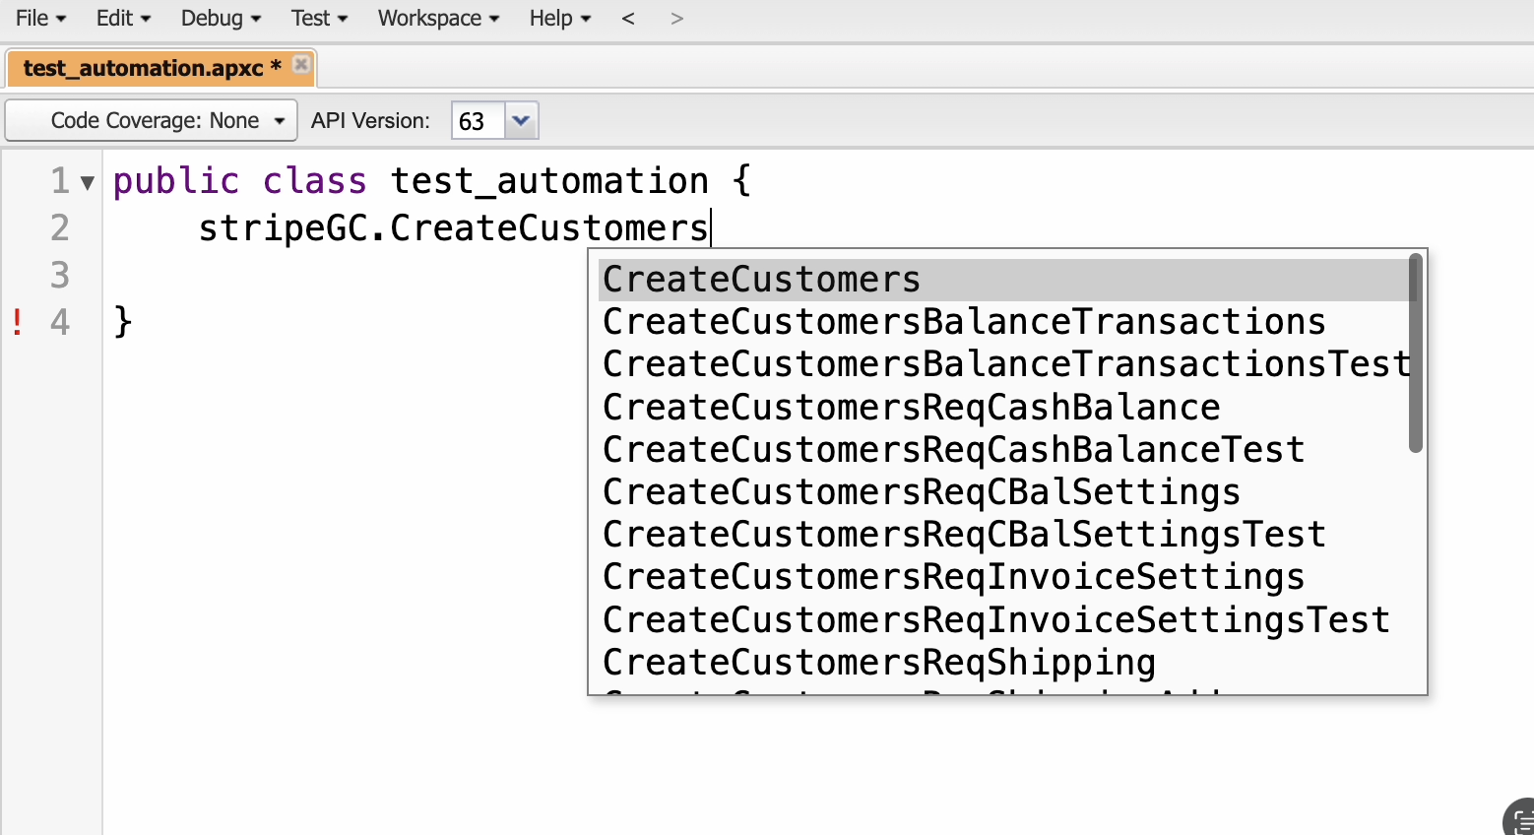This screenshot has width=1534, height=835.
Task: Open the round icon at bottom-right corner
Action: point(1519,818)
